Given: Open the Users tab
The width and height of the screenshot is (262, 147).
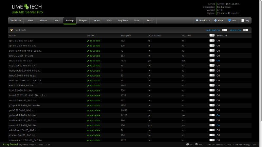Looking at the screenshot, I should (56, 21).
